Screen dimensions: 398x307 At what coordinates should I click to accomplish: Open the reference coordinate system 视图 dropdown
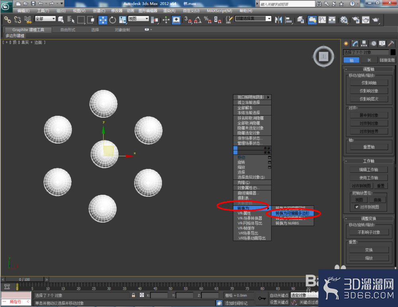point(139,19)
